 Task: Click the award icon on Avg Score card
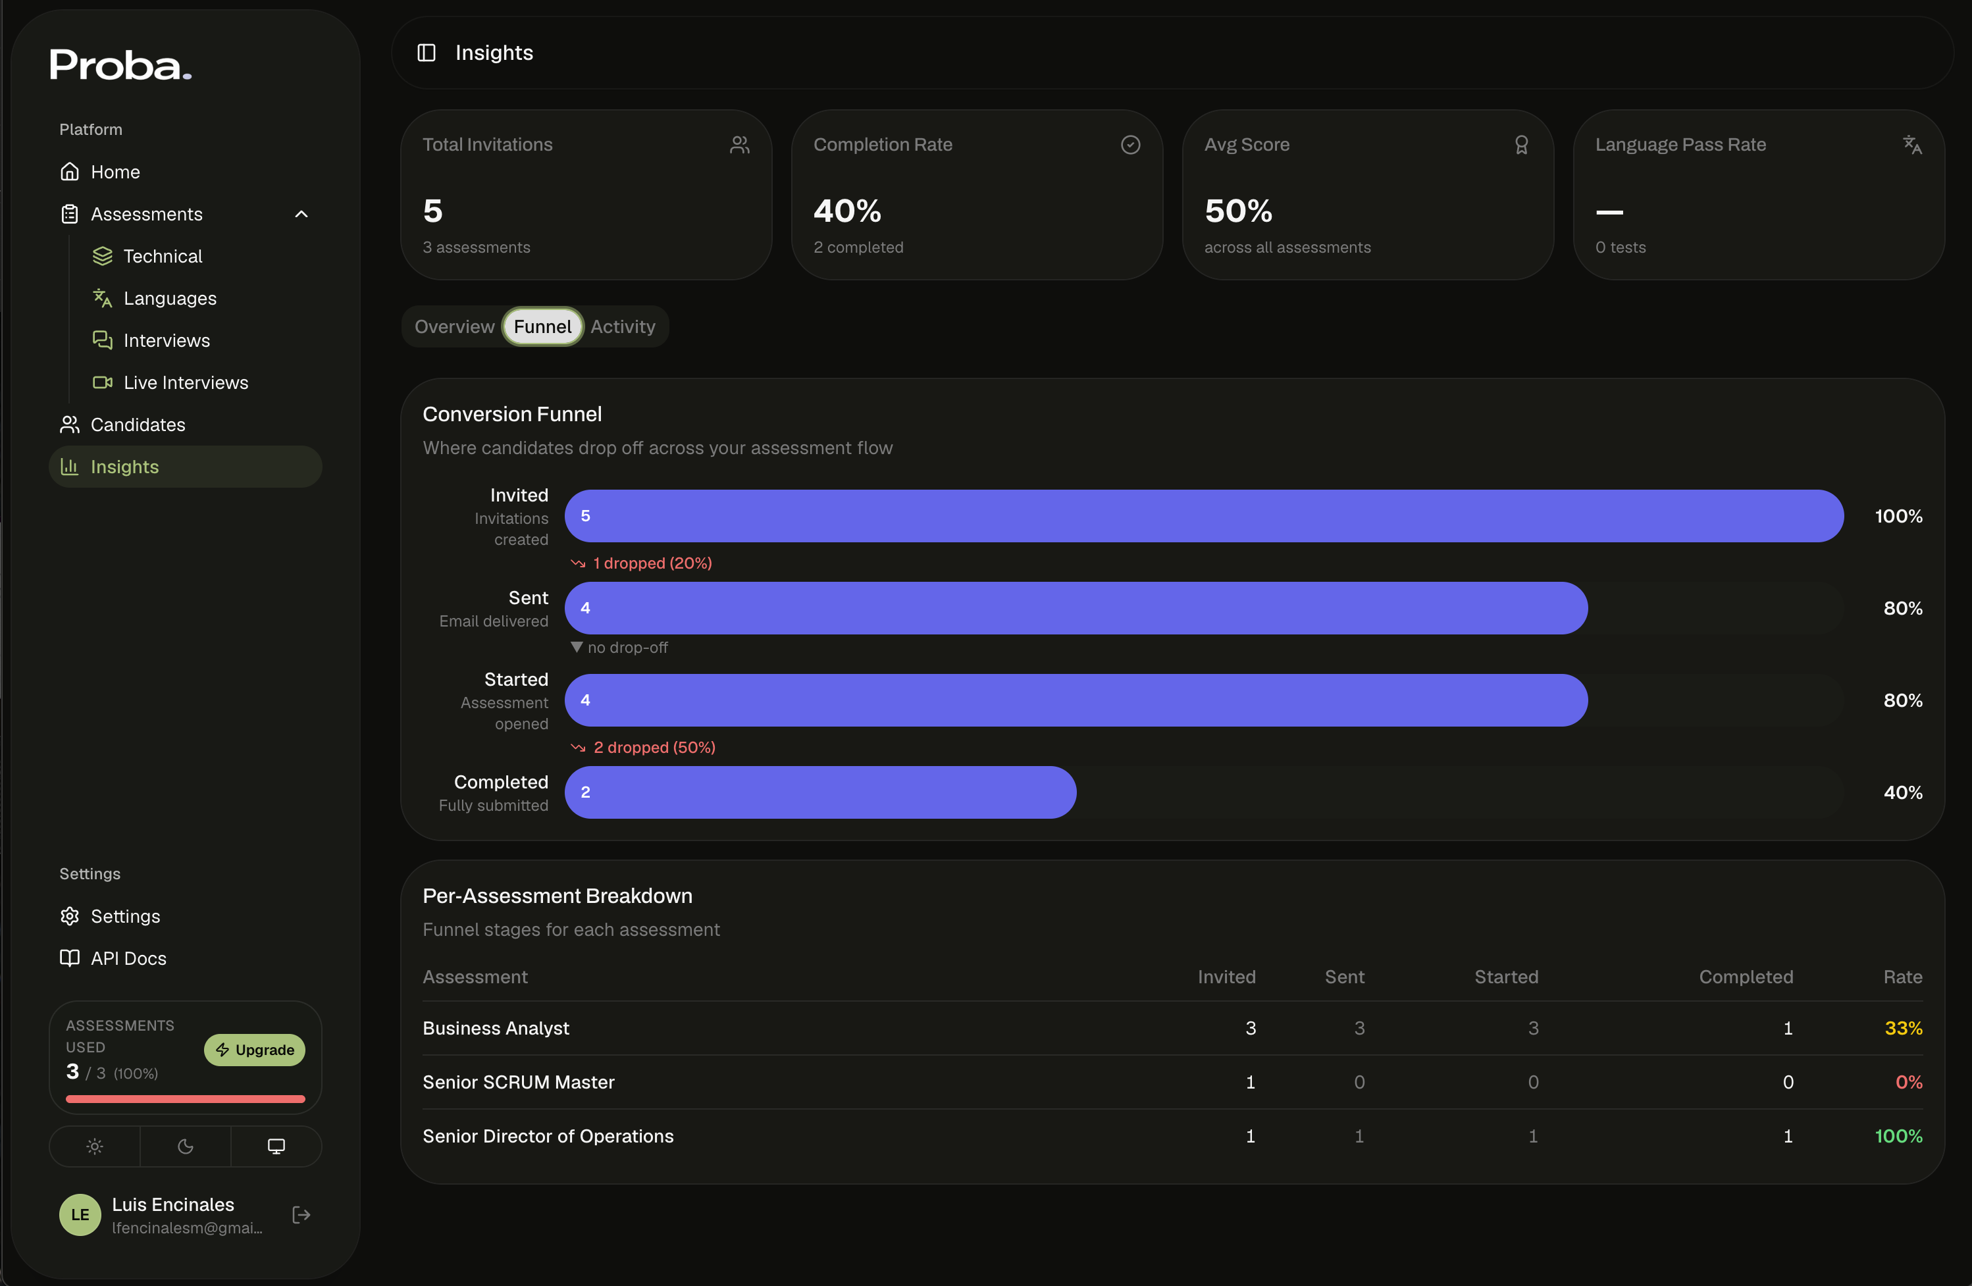[x=1521, y=145]
